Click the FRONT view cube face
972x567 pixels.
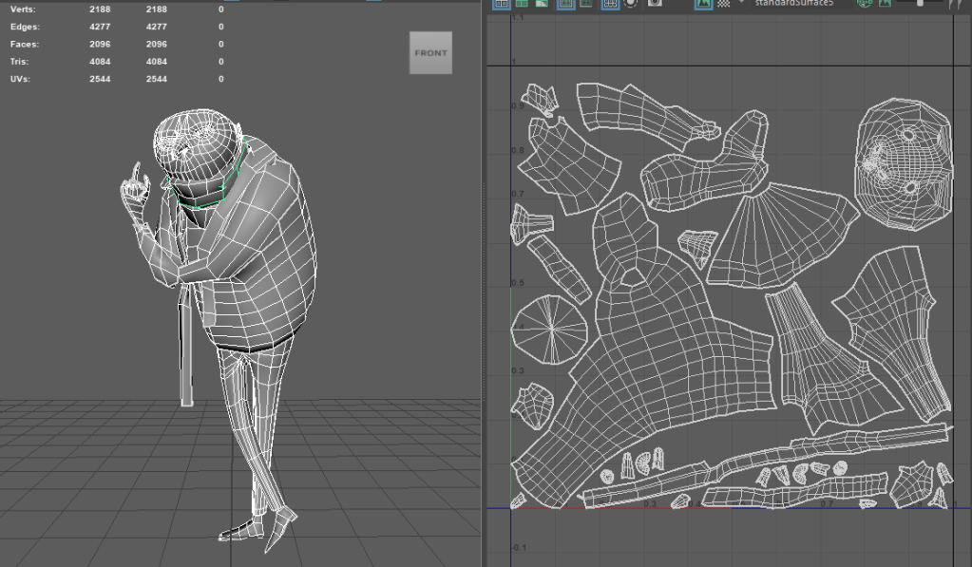pos(430,53)
